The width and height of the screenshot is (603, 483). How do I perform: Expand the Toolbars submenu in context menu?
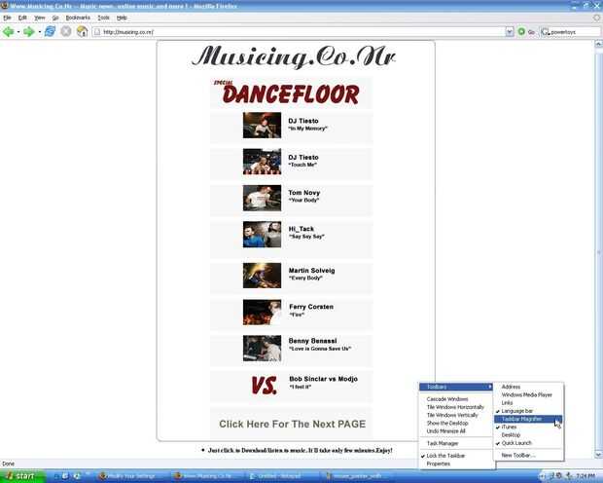(456, 387)
